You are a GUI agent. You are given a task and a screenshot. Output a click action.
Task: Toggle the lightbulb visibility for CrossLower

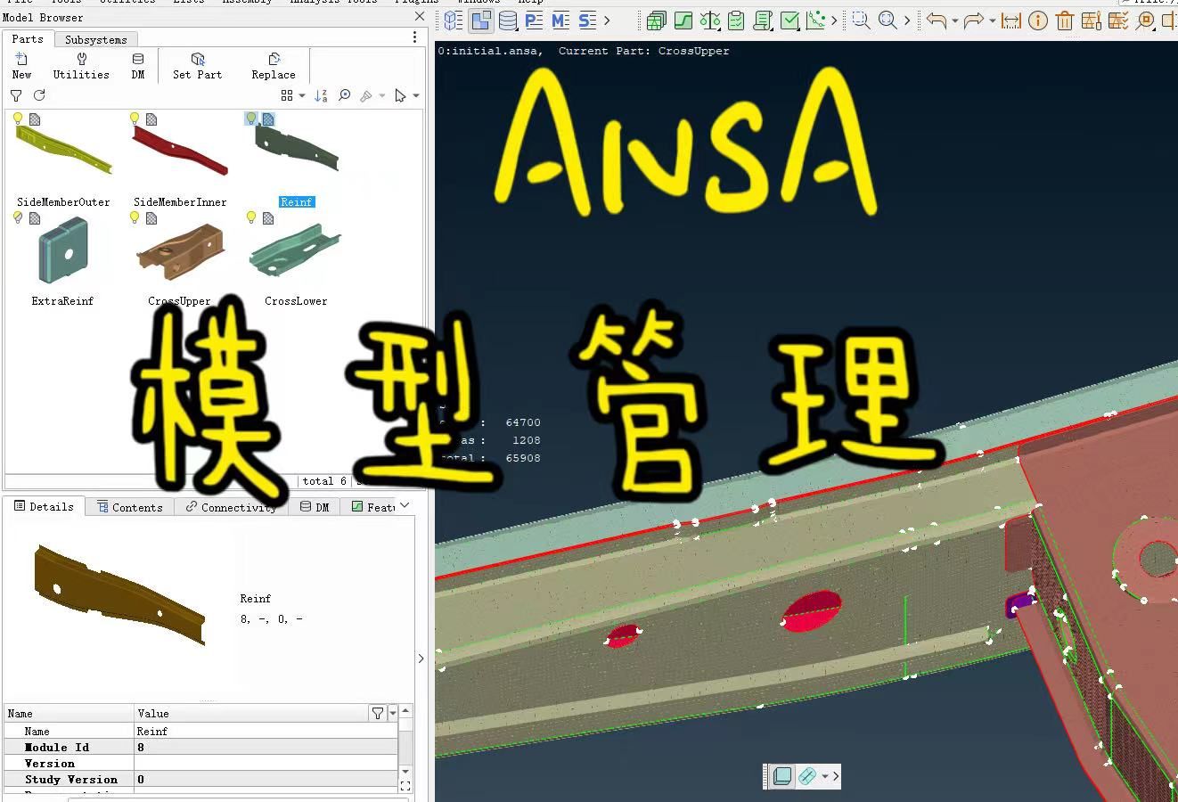(x=251, y=217)
